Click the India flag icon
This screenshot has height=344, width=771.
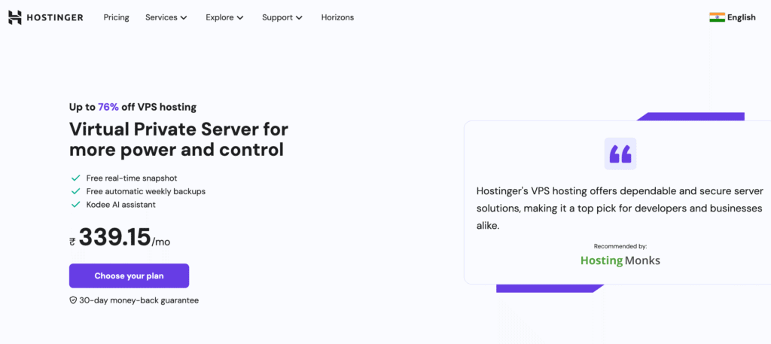click(717, 17)
